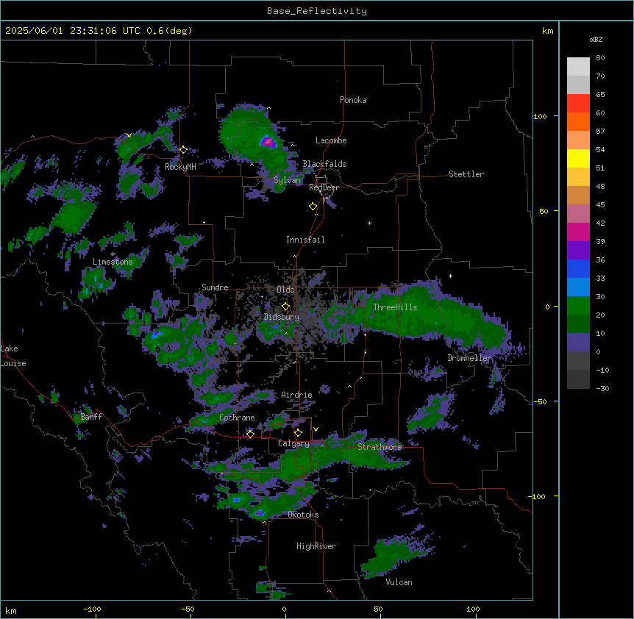
Task: Pick the red 60-65 dBZ legend swatch
Action: [578, 103]
